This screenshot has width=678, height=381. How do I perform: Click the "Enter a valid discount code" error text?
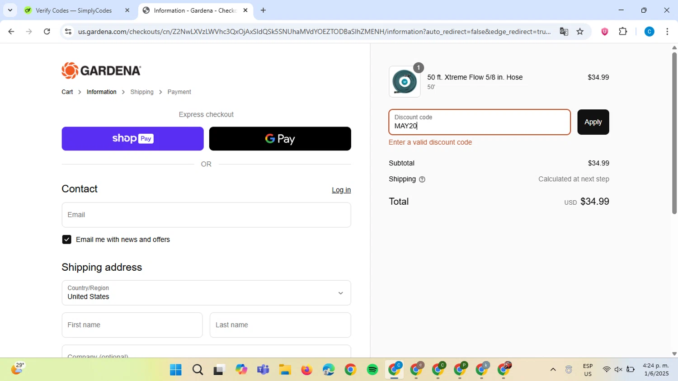pos(430,142)
